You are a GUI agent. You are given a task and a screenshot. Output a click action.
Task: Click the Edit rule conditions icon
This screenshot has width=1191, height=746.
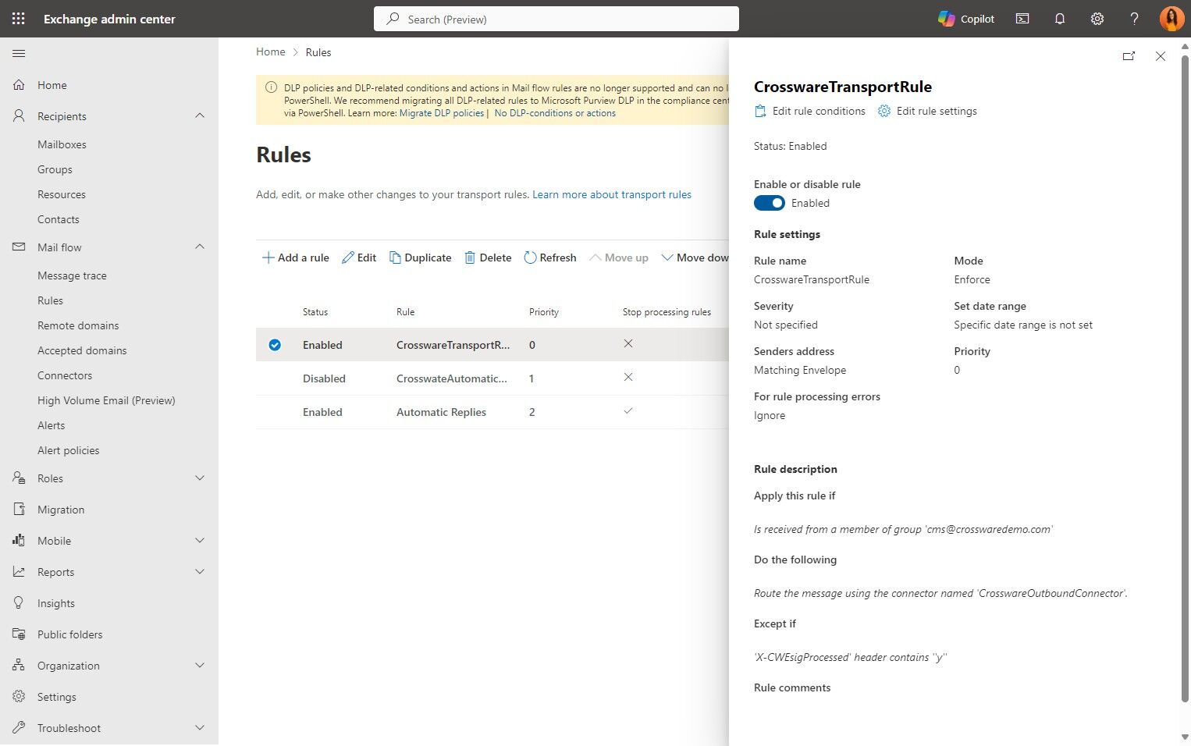pos(760,111)
